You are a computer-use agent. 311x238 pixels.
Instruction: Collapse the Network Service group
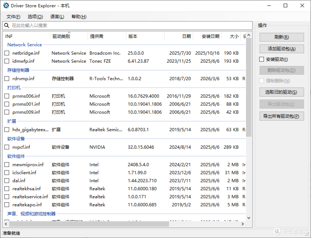coord(24,45)
